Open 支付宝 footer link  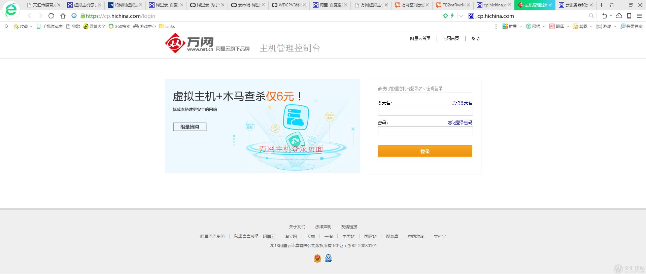(440, 236)
